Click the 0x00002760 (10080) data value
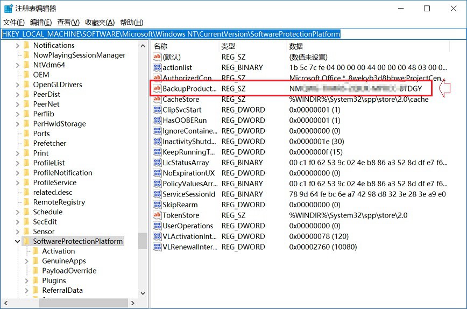Viewport: 467px width, 309px height. [323, 247]
